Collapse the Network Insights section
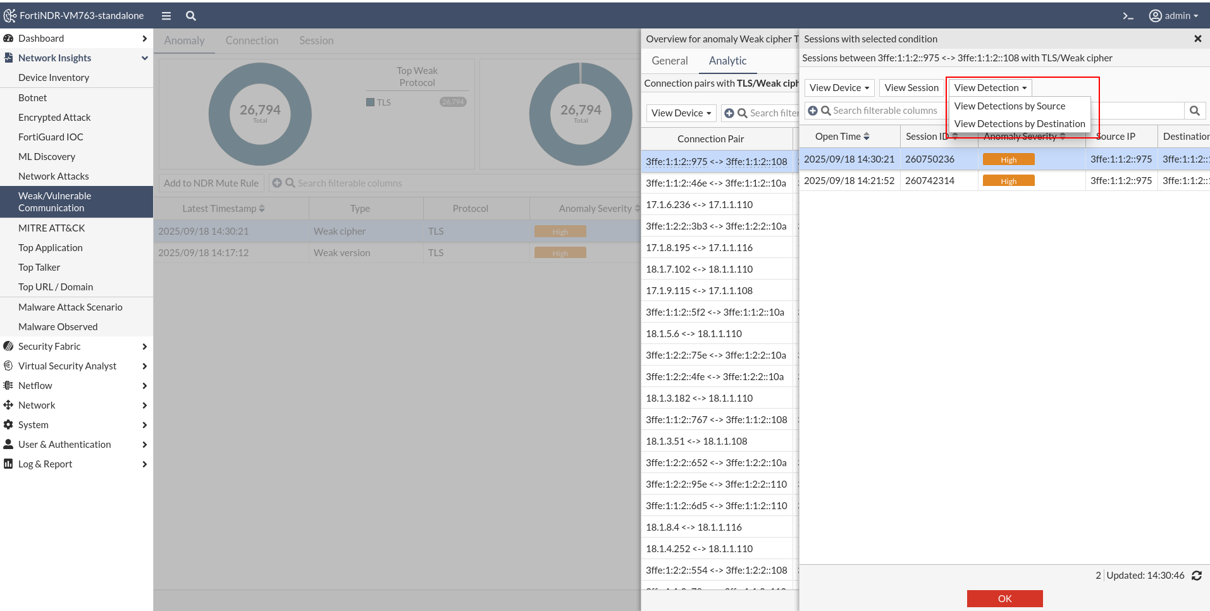 coord(145,58)
